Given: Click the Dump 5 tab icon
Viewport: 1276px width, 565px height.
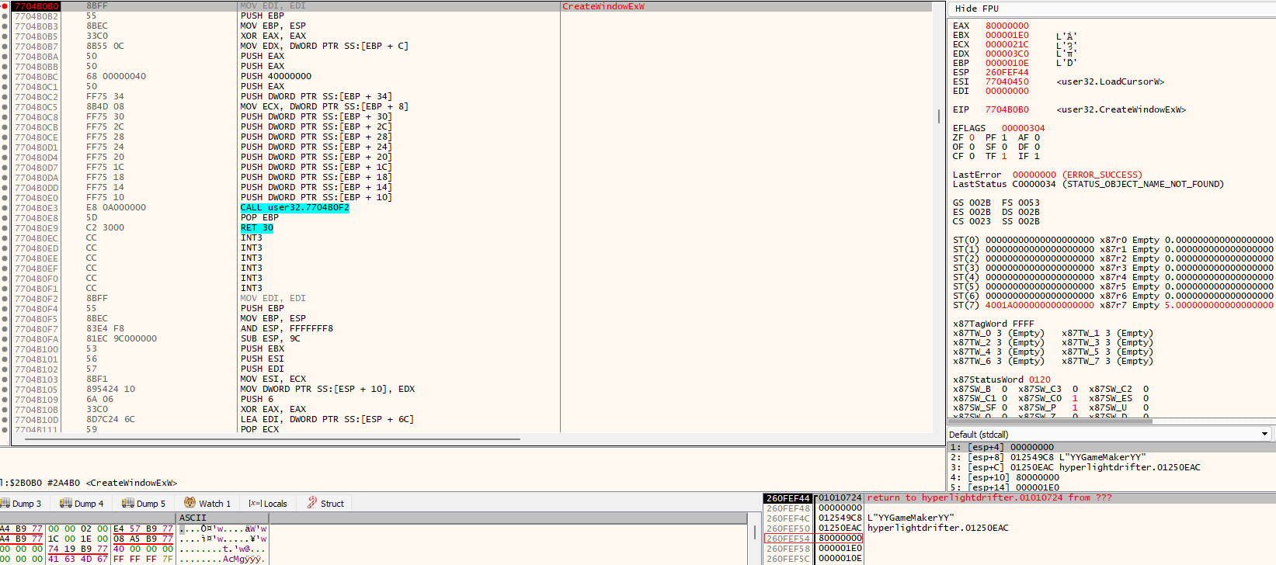Looking at the screenshot, I should pos(128,503).
